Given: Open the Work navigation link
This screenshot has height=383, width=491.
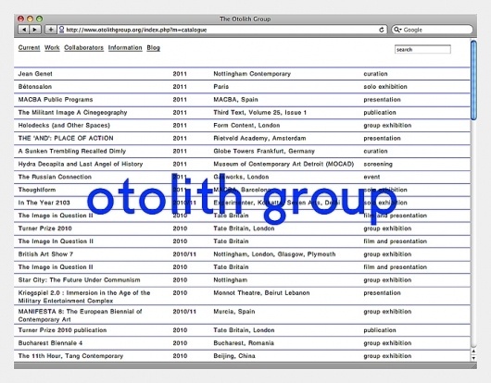Looking at the screenshot, I should point(52,48).
